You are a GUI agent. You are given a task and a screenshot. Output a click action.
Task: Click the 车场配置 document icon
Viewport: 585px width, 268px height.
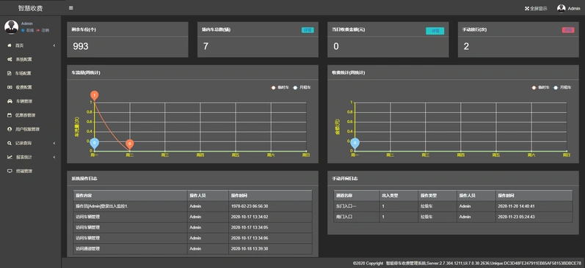pos(10,73)
